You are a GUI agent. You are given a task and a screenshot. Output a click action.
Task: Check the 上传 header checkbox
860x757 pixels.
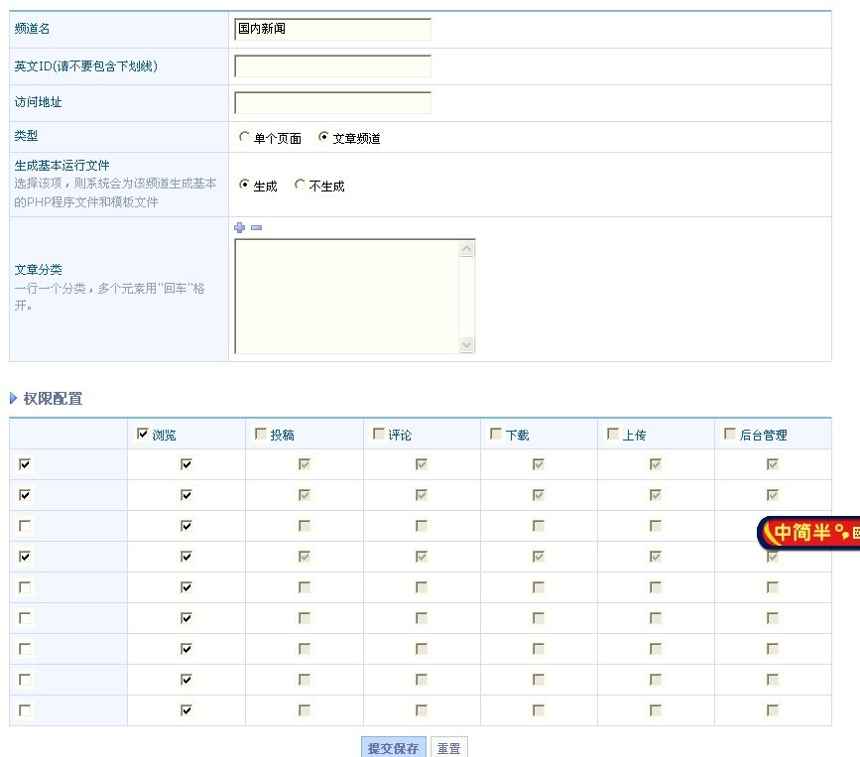pos(613,434)
